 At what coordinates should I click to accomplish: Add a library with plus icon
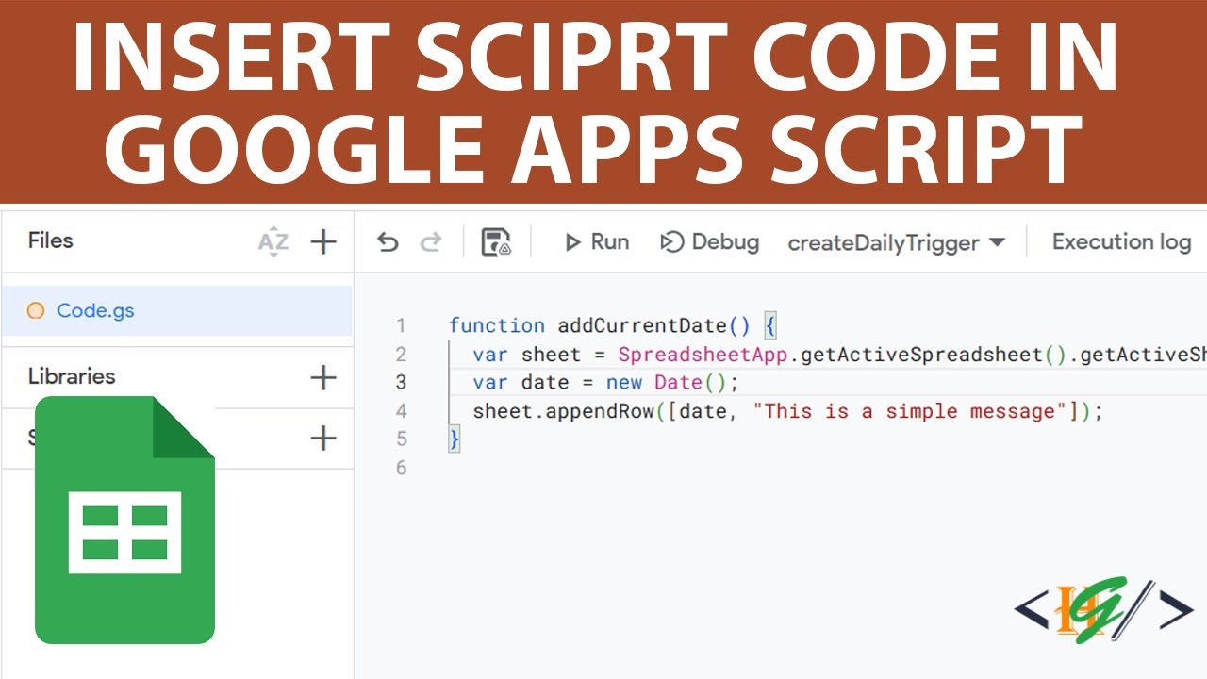click(x=323, y=378)
